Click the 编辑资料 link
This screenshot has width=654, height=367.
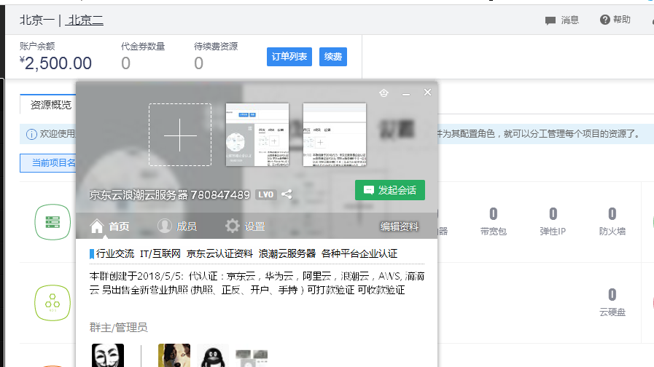click(x=399, y=226)
